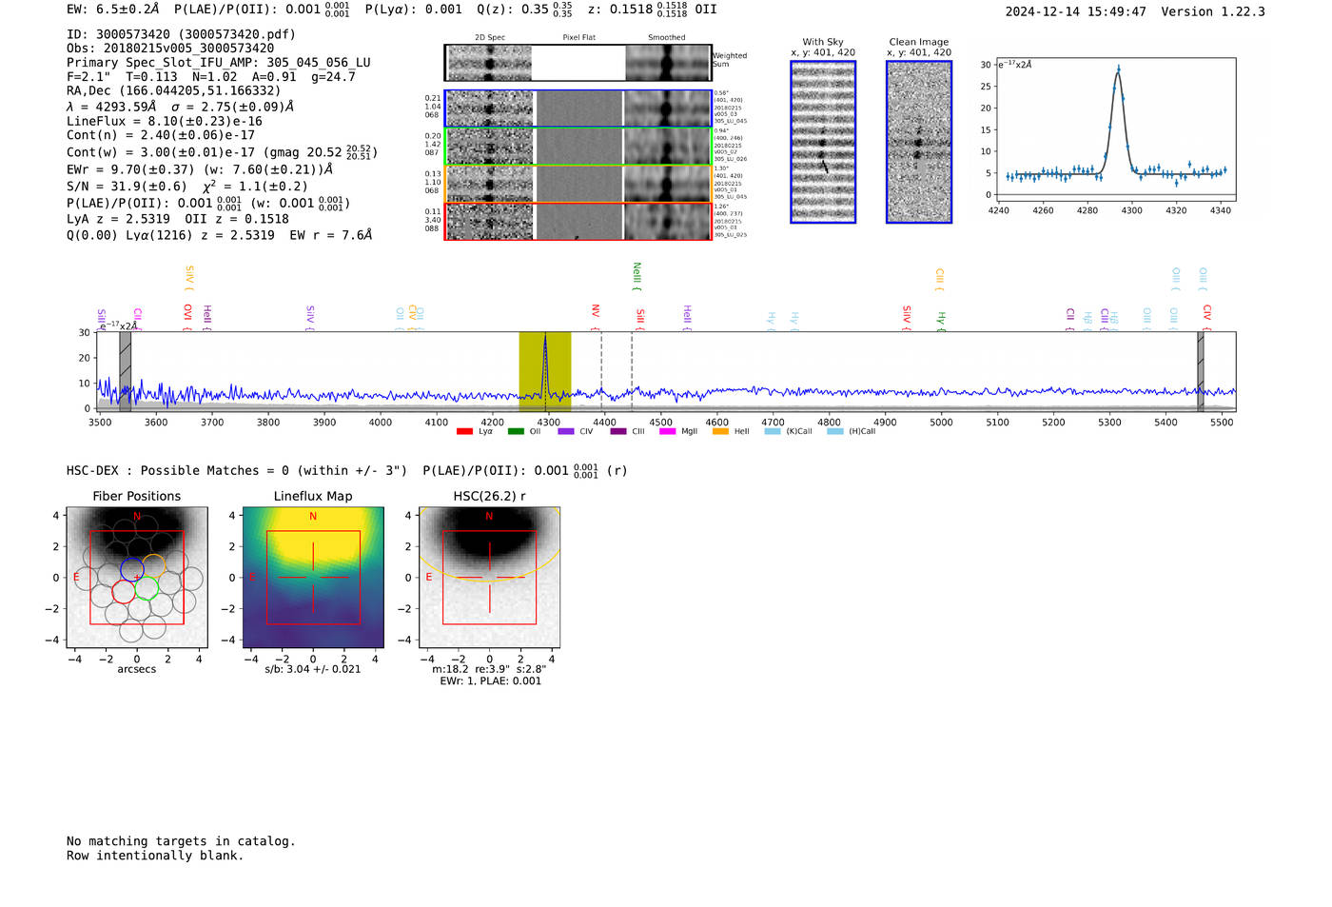Click the Weighted Sum 2D spectrum row

click(578, 63)
